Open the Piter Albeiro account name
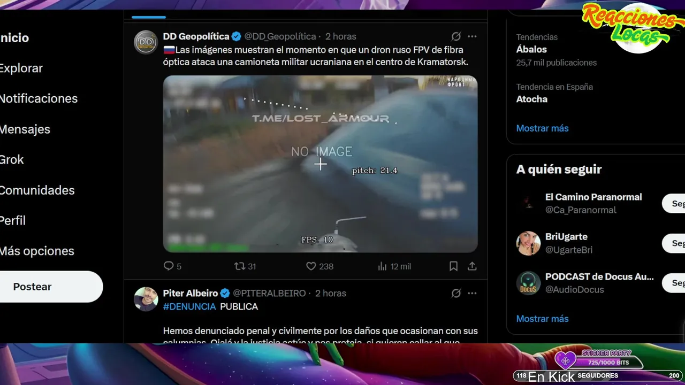Screen dimensions: 685x385 pyautogui.click(x=191, y=293)
